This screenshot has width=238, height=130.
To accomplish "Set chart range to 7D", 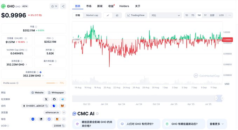I will (193, 15).
